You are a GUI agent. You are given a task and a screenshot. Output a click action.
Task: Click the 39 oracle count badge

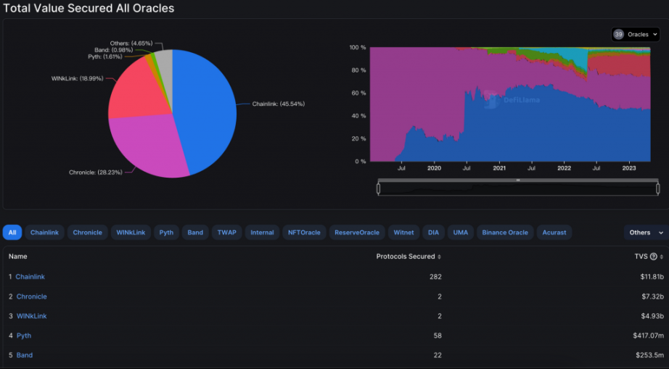tap(619, 35)
